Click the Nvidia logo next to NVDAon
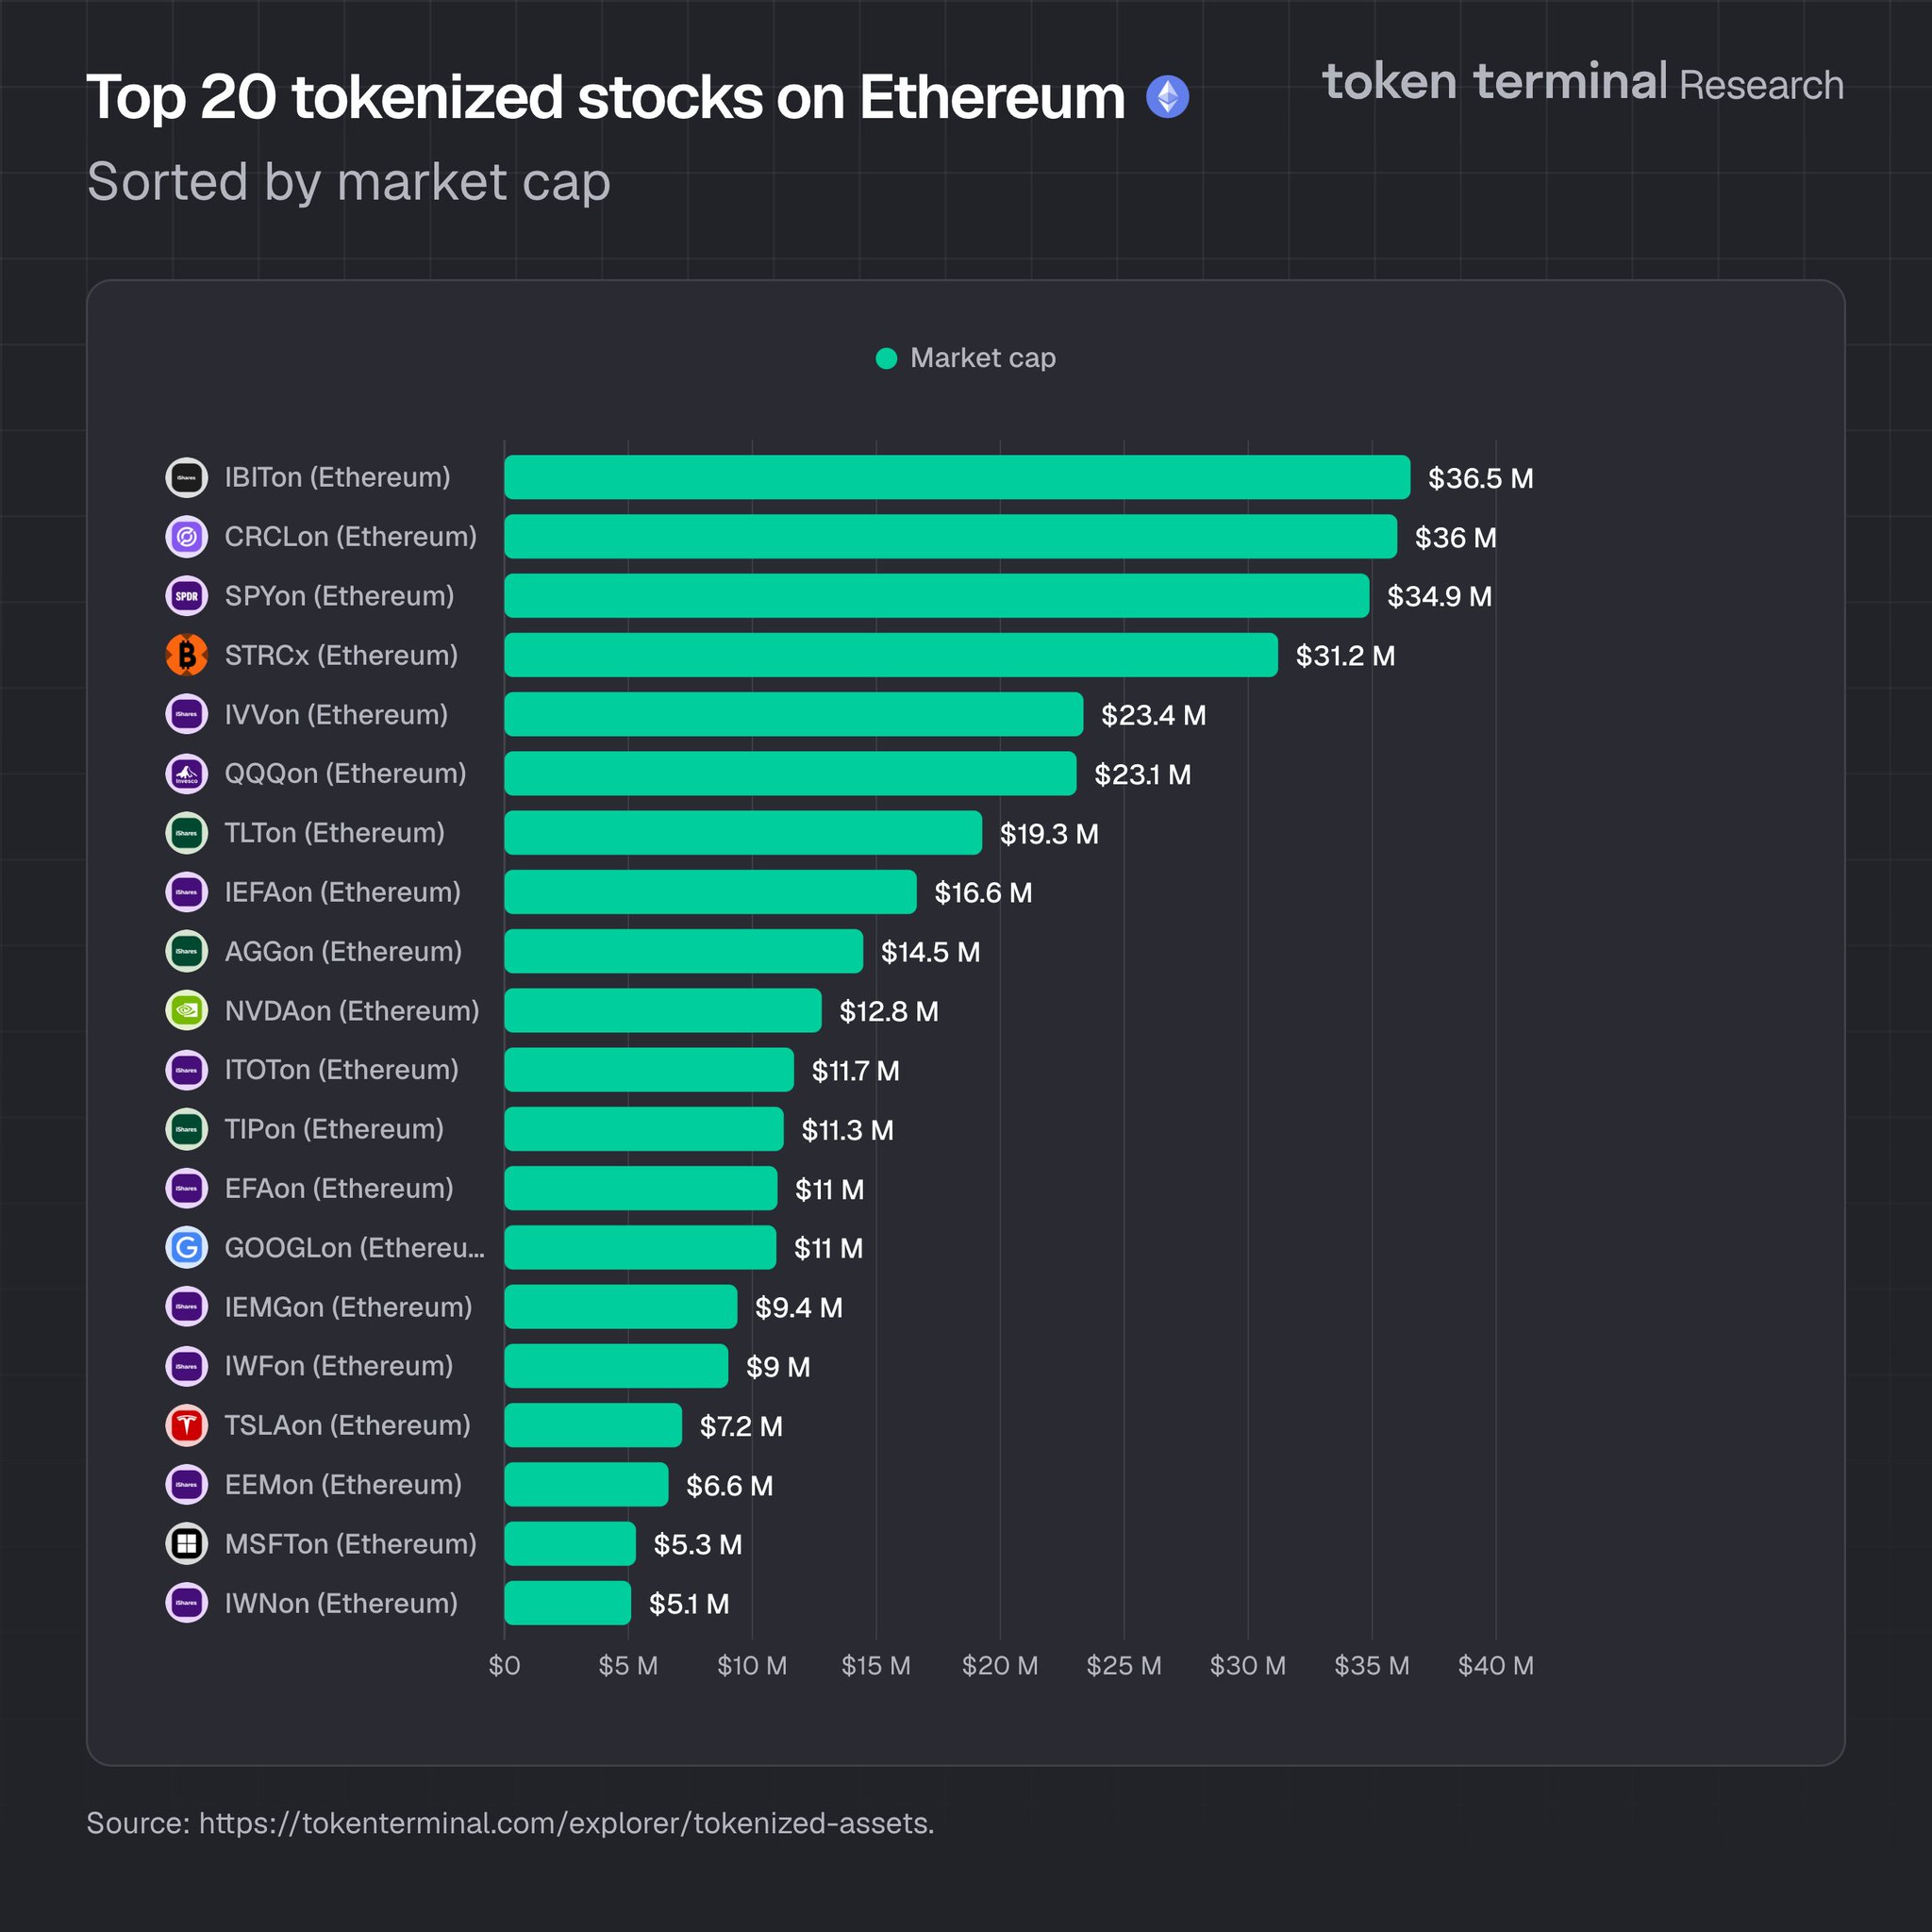This screenshot has width=1932, height=1932. point(186,1010)
